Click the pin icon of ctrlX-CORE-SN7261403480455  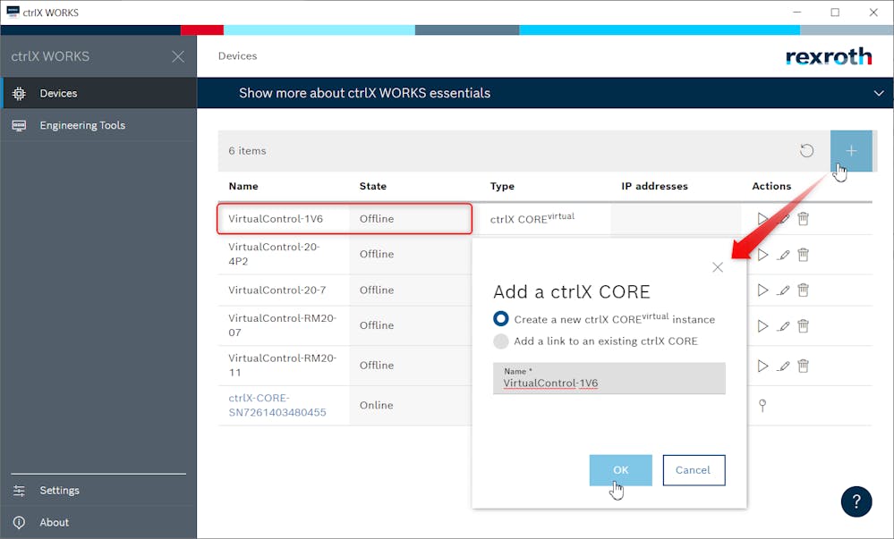pos(762,405)
